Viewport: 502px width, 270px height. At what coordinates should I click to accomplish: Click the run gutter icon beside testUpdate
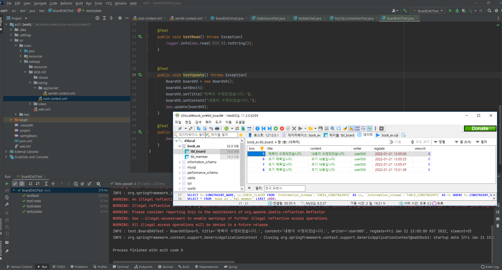140,75
